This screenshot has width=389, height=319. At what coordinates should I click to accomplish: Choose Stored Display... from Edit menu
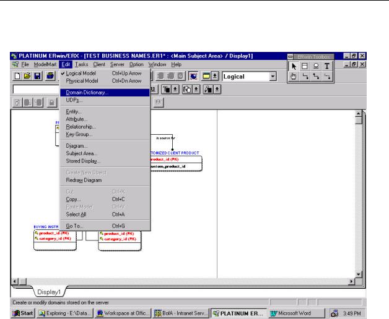click(105, 161)
